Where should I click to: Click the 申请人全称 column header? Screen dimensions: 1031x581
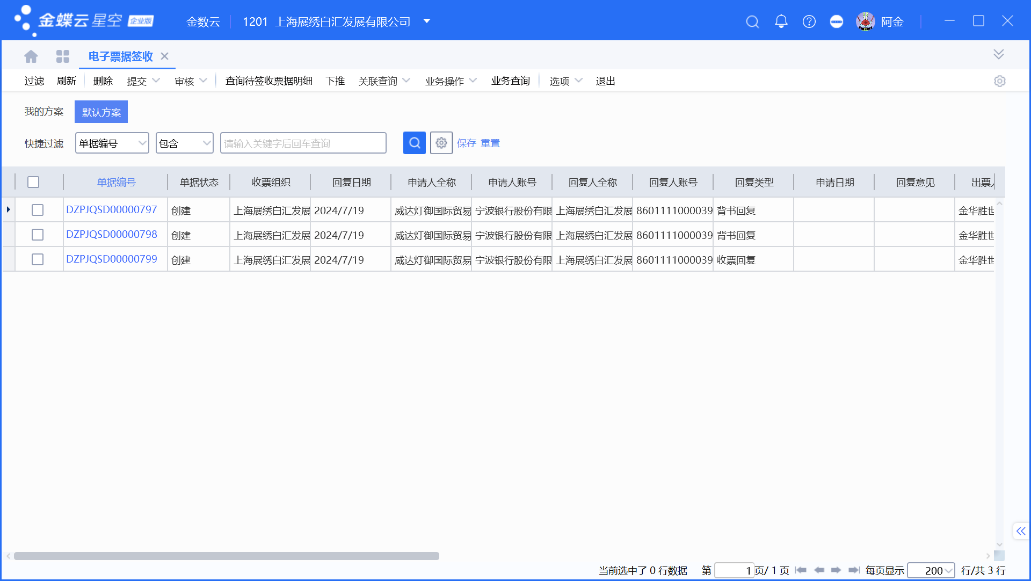click(x=432, y=183)
